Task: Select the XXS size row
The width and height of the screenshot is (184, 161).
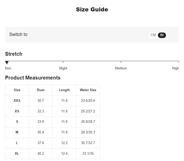Action: point(17,100)
